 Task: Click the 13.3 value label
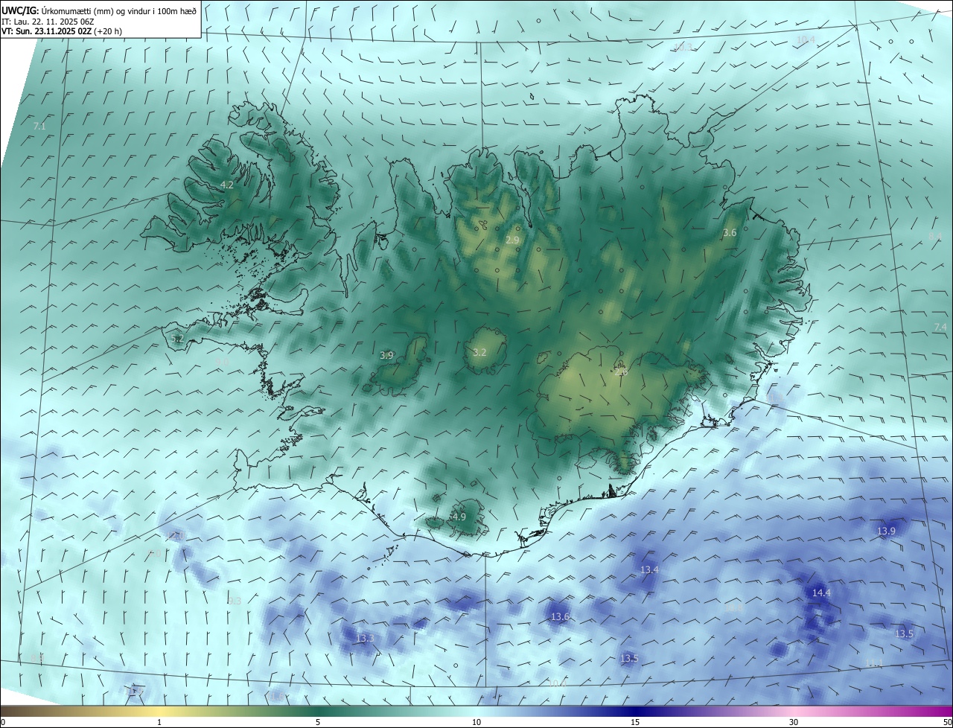point(365,639)
